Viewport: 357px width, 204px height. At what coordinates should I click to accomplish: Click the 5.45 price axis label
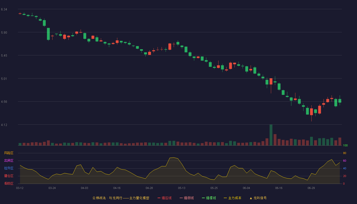[x=4, y=56]
